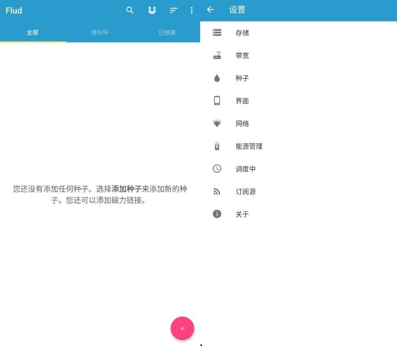397x346 pixels.
Task: Open the 关于 about entry
Action: (242, 214)
